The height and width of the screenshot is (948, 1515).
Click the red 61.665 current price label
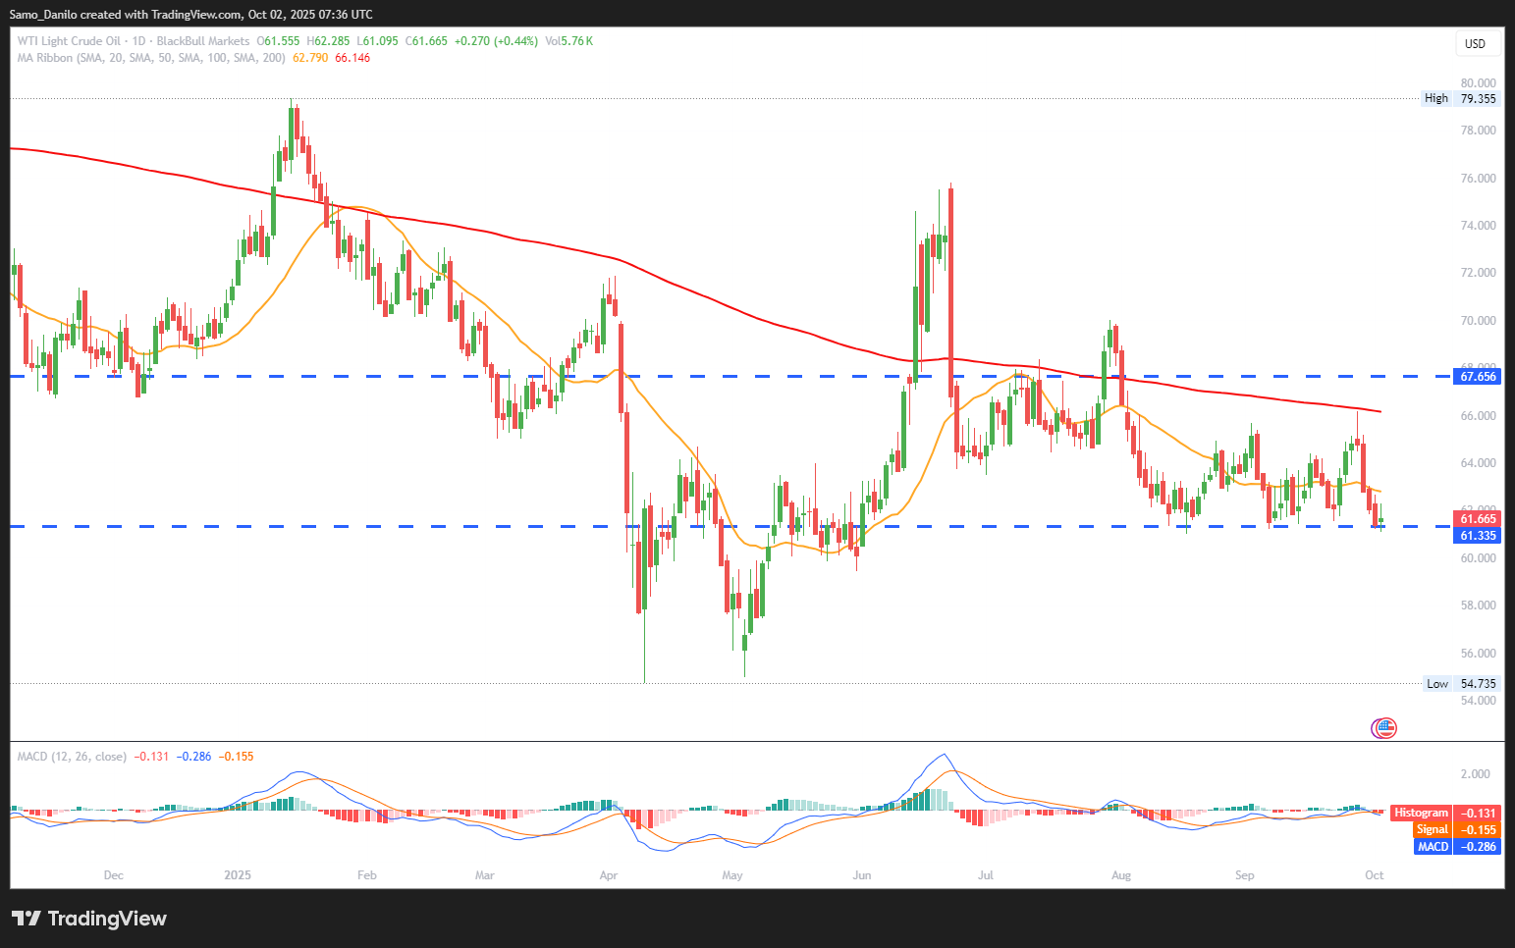(1478, 519)
